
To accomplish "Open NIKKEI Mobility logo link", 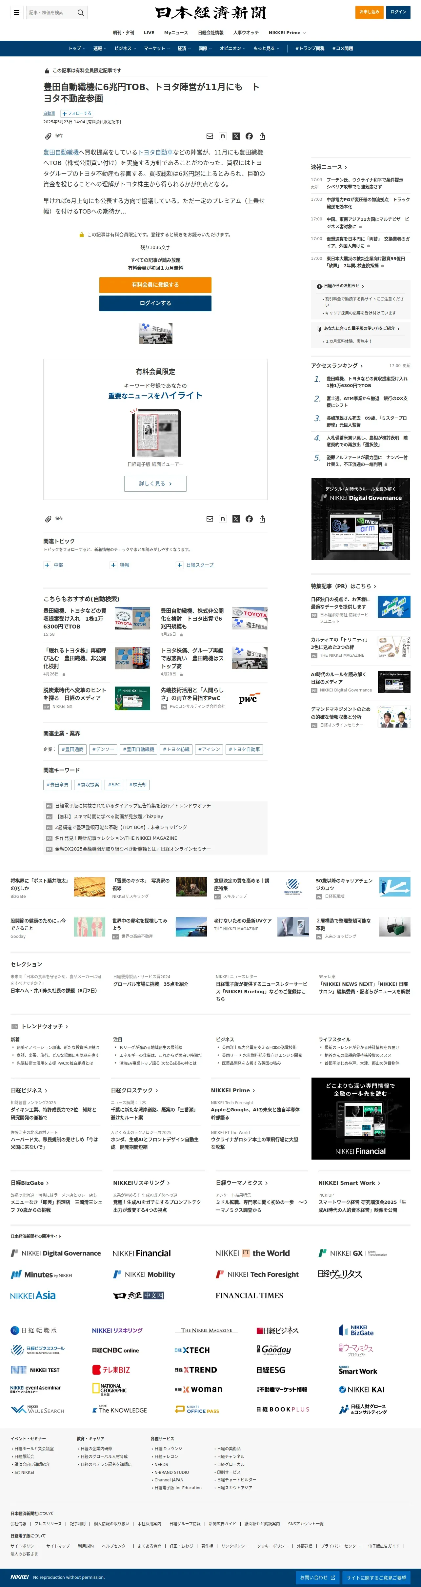I will [144, 1274].
